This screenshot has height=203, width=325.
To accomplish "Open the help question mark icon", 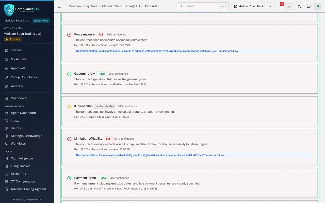I will click(300, 6).
